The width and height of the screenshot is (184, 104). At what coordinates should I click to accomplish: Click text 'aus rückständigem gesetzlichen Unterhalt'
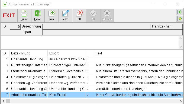127,65
